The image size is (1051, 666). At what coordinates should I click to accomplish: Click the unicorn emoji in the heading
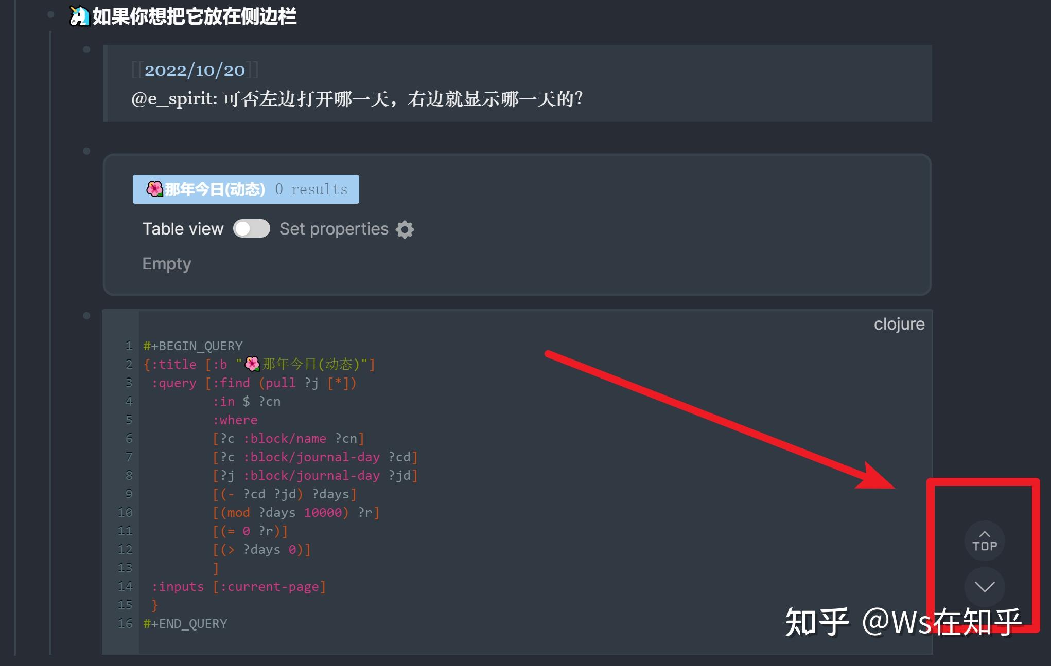[78, 15]
